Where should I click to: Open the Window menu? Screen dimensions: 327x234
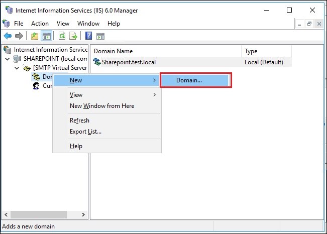[88, 24]
